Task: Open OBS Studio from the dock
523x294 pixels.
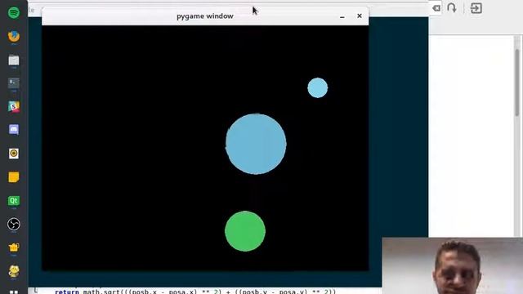Action: 14,224
